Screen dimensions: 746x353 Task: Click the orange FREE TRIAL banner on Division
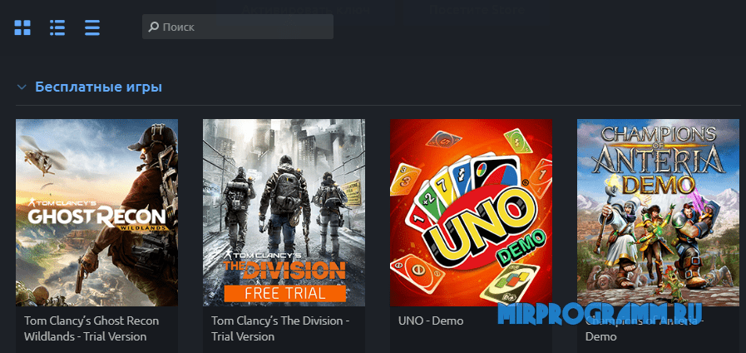284,293
